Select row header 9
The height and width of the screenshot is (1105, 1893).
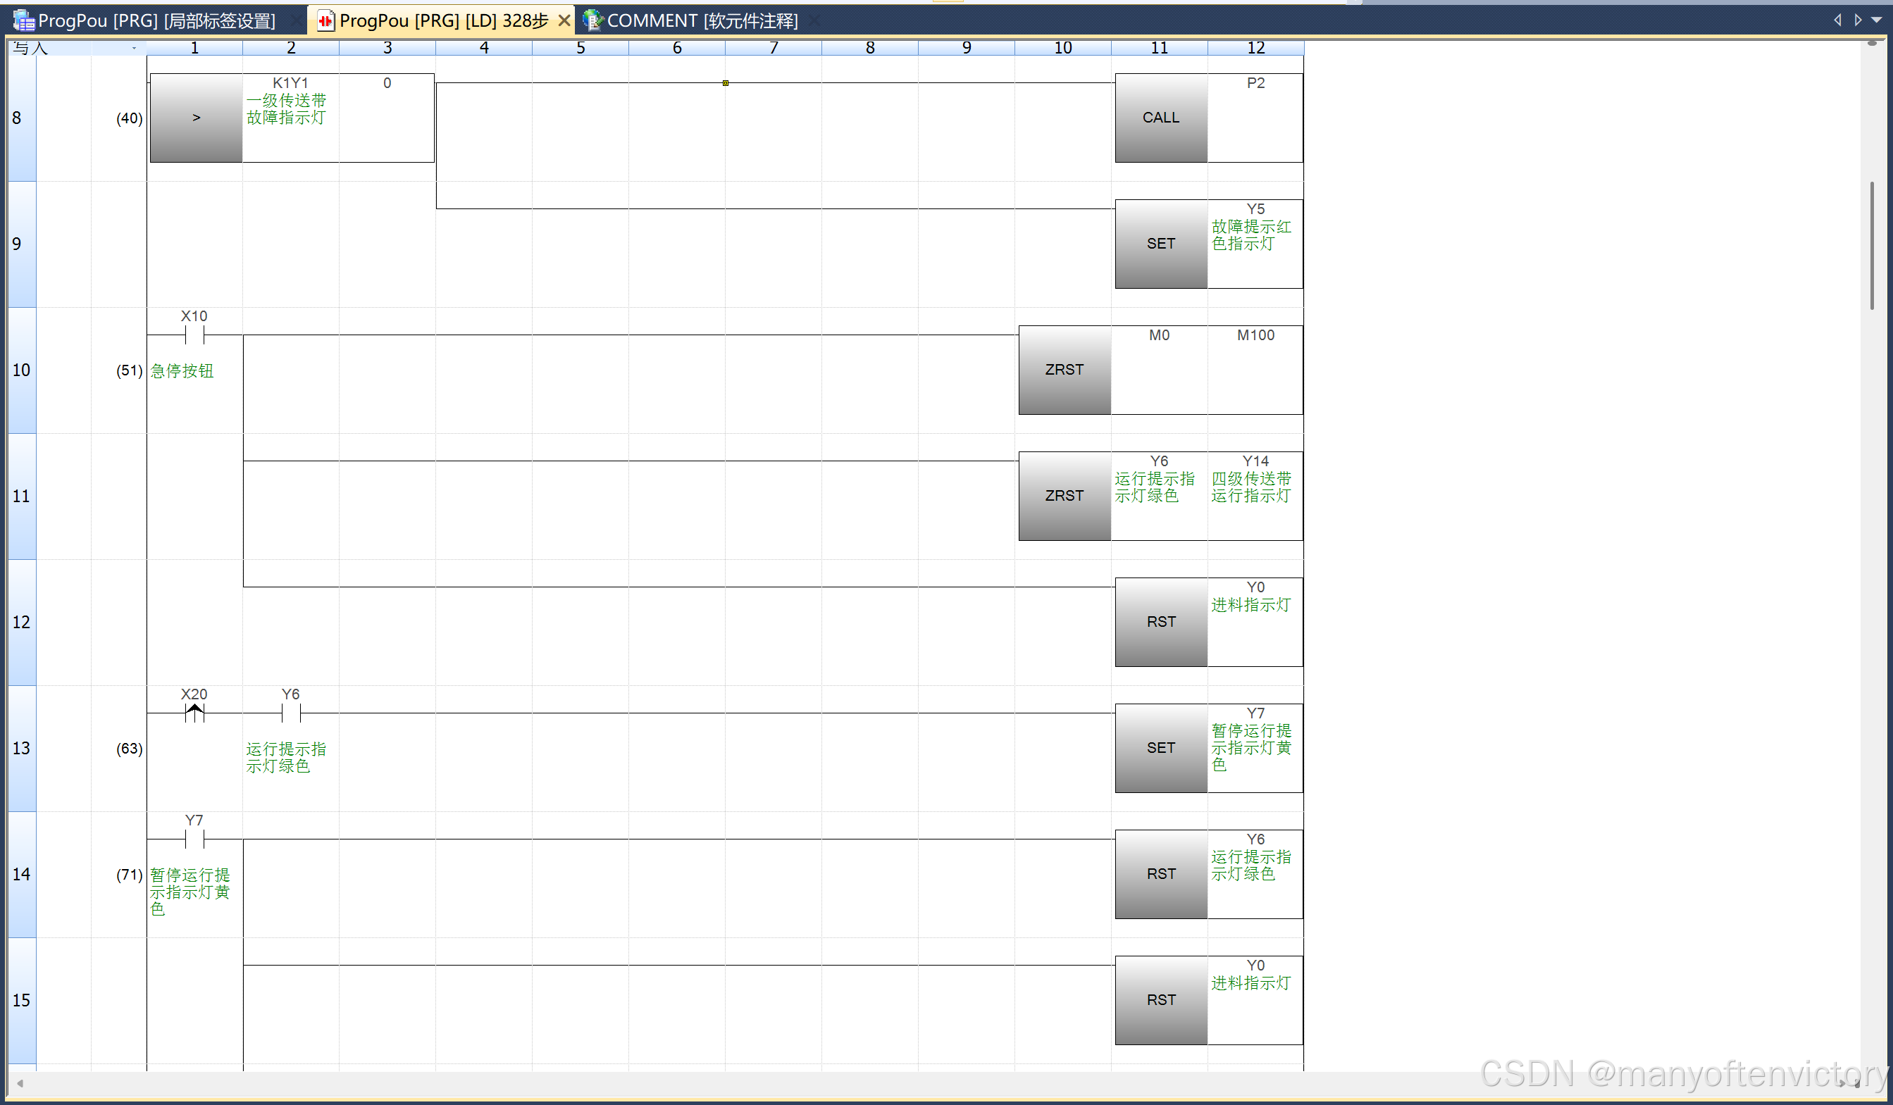point(22,244)
